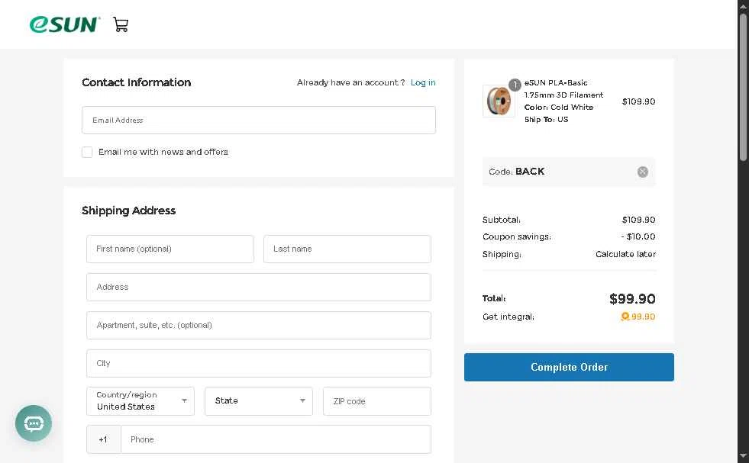Click the Ship To: US text
This screenshot has width=749, height=463.
point(546,119)
